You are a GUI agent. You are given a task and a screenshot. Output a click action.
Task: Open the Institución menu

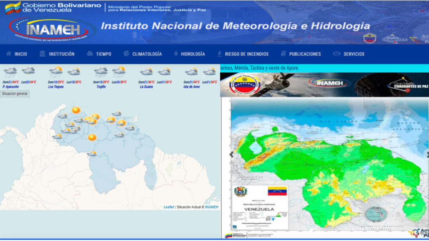tap(57, 54)
